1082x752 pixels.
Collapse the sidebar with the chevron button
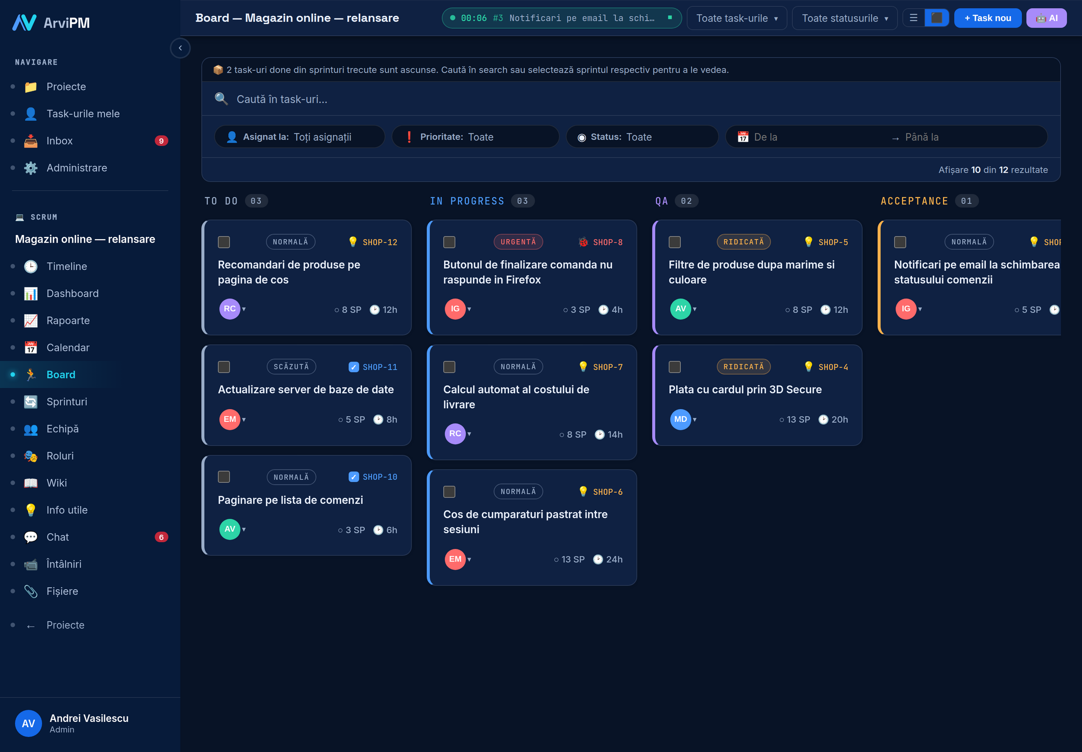pos(180,48)
